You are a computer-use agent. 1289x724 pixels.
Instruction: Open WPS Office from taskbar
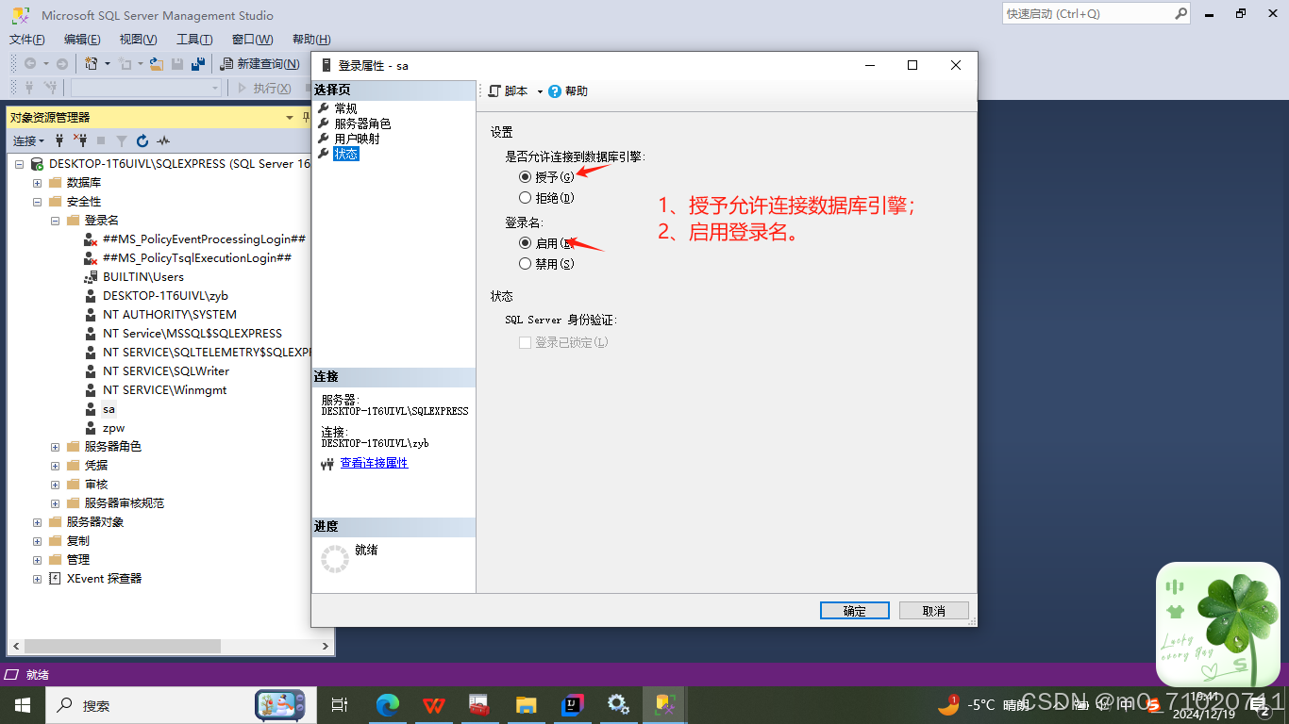[x=434, y=705]
